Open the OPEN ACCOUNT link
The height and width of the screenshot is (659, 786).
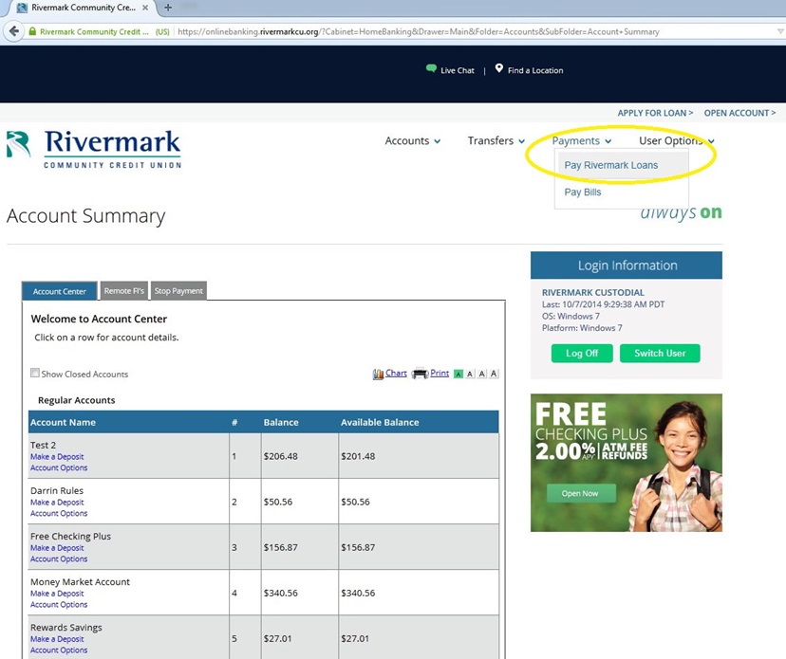tap(739, 113)
